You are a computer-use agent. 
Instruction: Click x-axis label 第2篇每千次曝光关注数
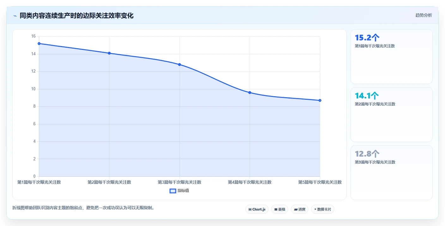(x=109, y=182)
